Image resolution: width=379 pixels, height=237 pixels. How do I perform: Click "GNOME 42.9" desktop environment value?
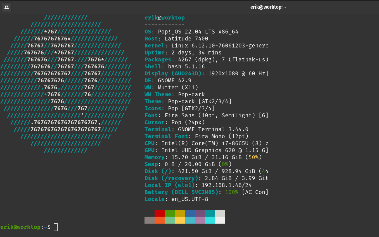tap(175, 81)
